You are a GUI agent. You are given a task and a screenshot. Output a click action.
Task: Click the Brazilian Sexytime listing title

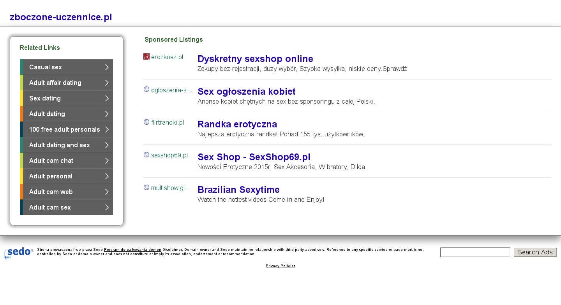(x=238, y=190)
